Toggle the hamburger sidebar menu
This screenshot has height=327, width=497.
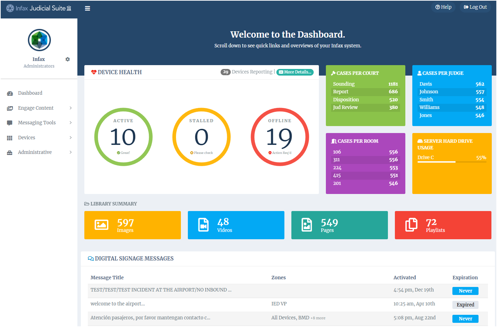pyautogui.click(x=87, y=8)
